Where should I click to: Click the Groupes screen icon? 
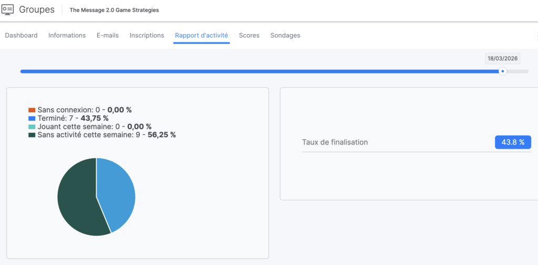pos(8,10)
